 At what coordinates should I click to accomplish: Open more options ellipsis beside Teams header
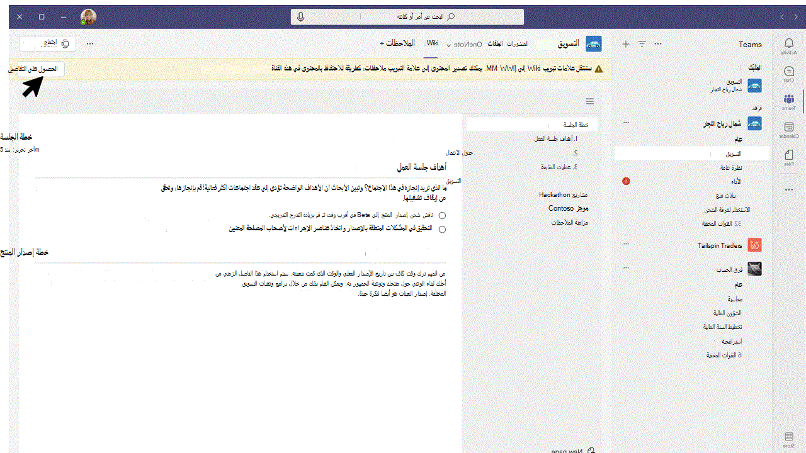[658, 44]
